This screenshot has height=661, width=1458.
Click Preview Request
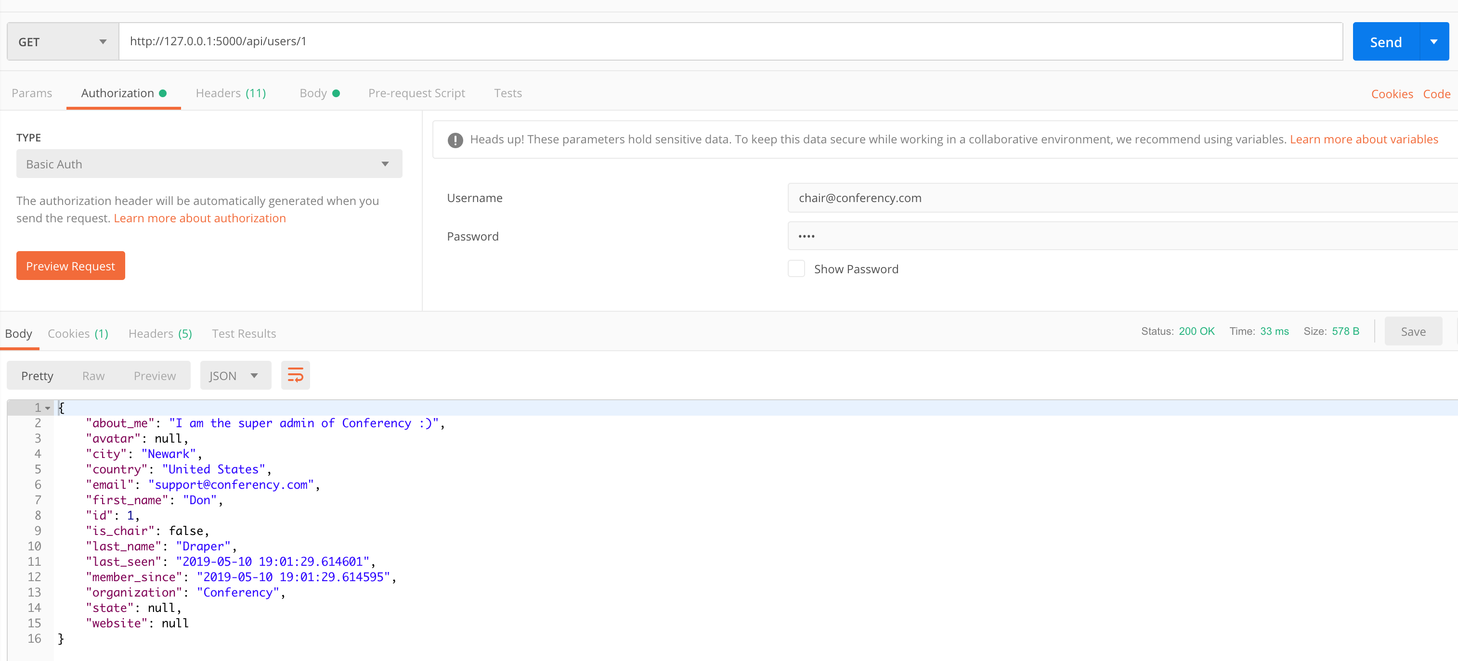click(70, 265)
